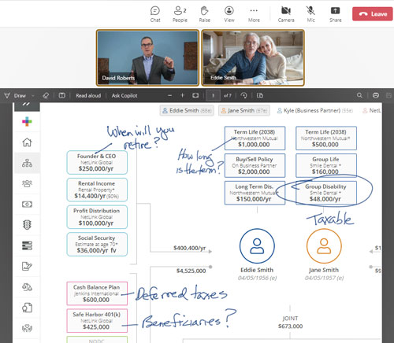Viewport: 394px width, 343px height.
Task: Click the $4,525,000 assets total
Action: (x=191, y=271)
